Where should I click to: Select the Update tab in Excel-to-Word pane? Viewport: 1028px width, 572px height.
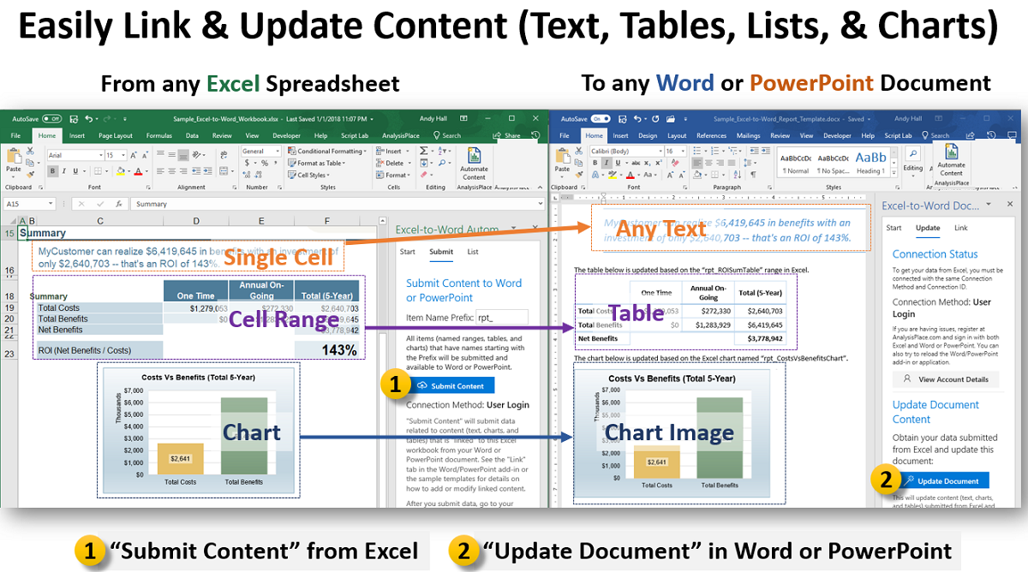929,227
